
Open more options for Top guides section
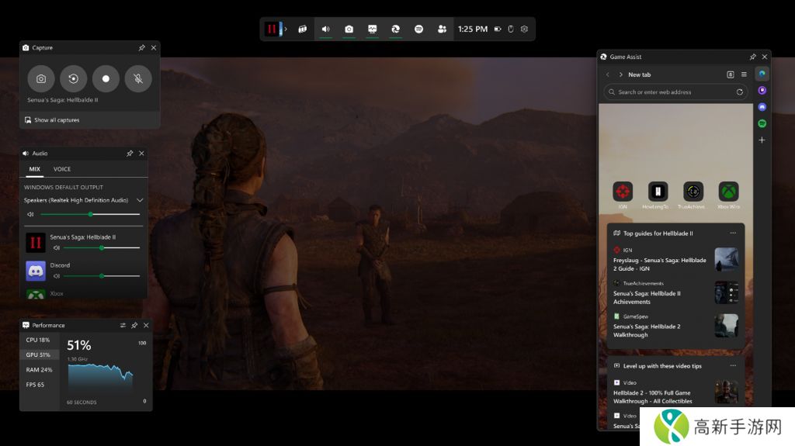click(732, 233)
